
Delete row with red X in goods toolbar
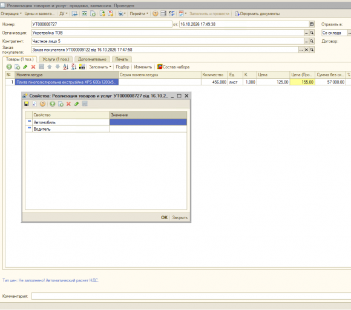coord(33,67)
